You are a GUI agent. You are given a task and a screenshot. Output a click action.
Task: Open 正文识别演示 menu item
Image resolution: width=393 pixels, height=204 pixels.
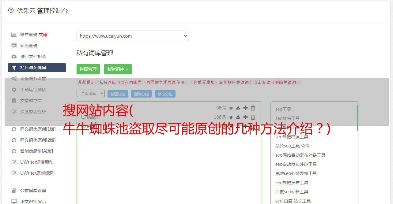click(x=33, y=202)
